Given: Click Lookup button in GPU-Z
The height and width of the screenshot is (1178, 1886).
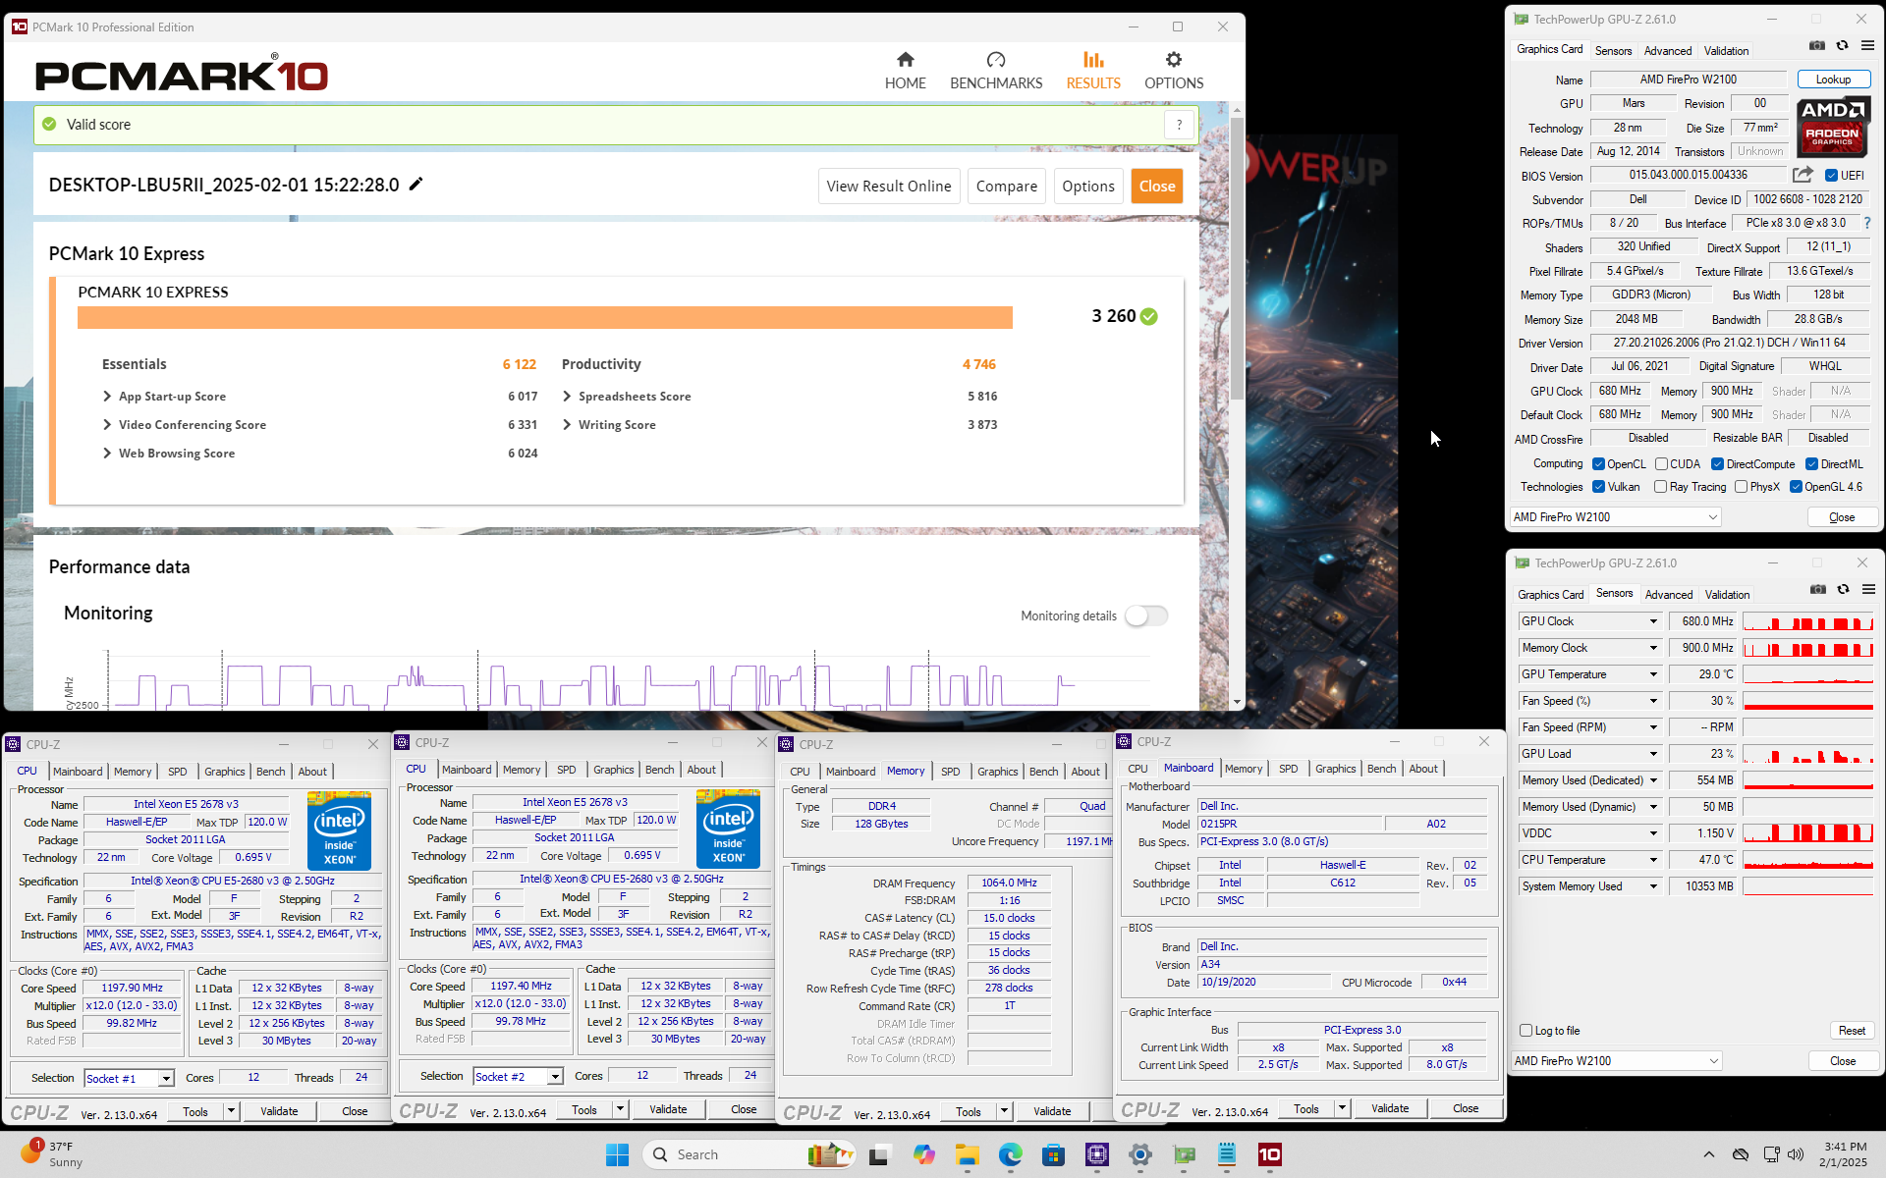Looking at the screenshot, I should pyautogui.click(x=1833, y=80).
